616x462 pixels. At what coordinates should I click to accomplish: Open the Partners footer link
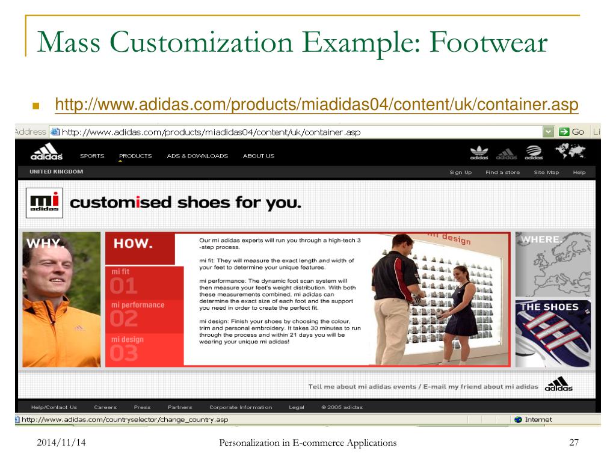click(180, 407)
